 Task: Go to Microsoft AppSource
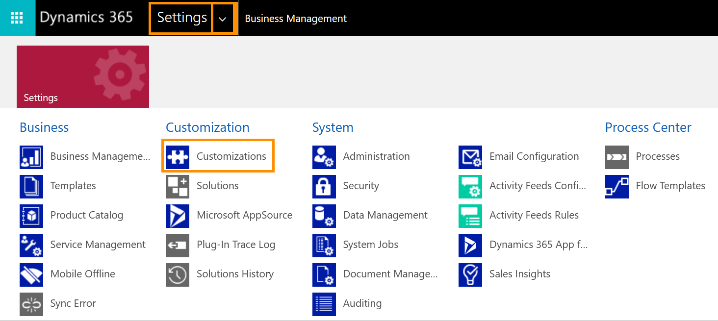click(x=244, y=215)
